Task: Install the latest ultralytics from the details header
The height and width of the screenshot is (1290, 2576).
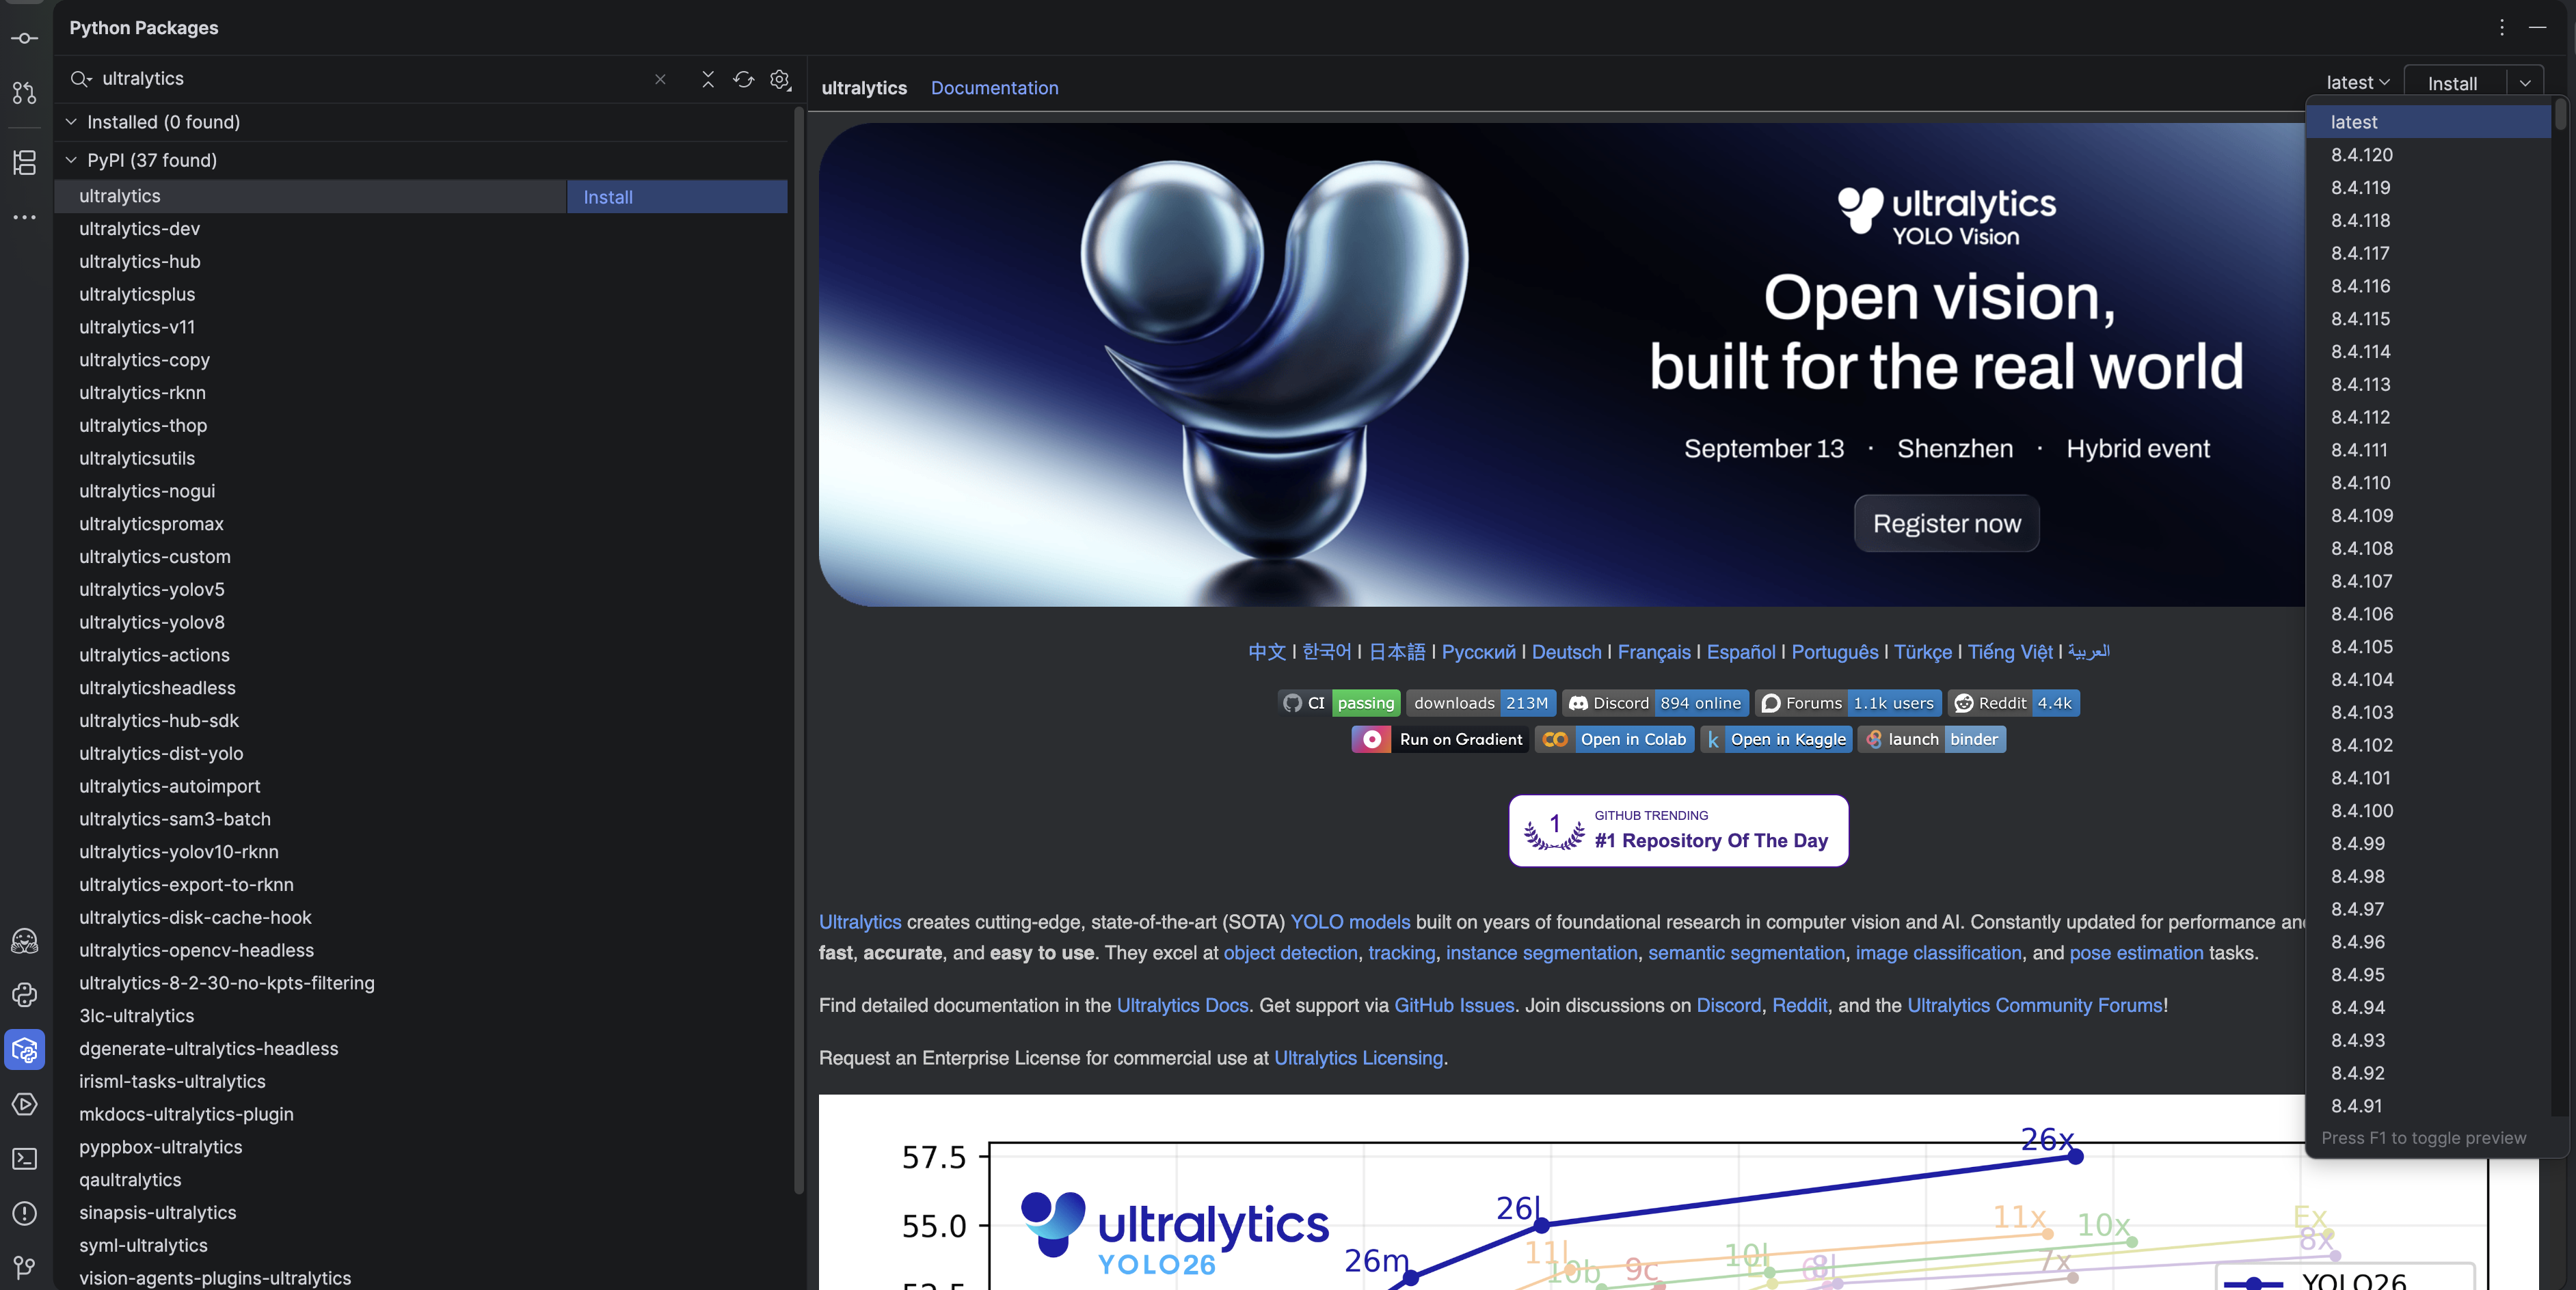Action: pos(2453,83)
